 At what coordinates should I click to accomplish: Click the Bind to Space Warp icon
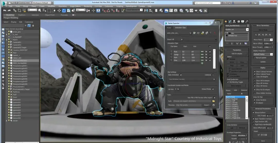24,11
